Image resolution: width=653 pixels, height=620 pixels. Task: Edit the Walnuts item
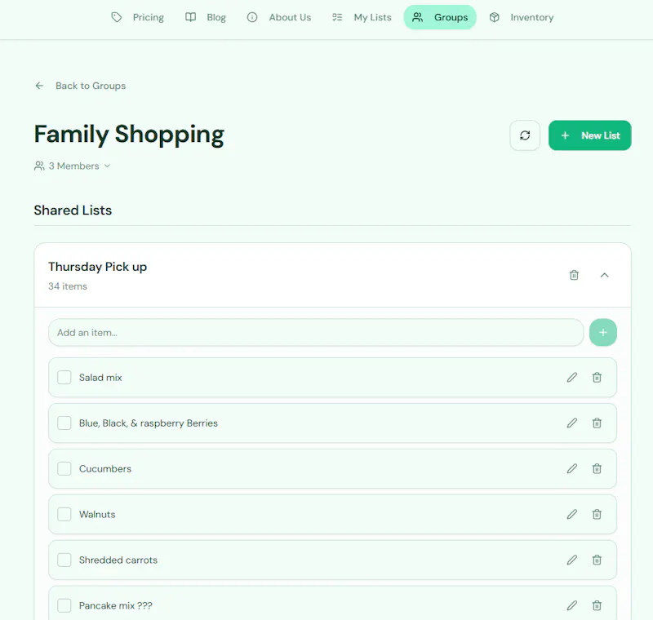point(572,514)
